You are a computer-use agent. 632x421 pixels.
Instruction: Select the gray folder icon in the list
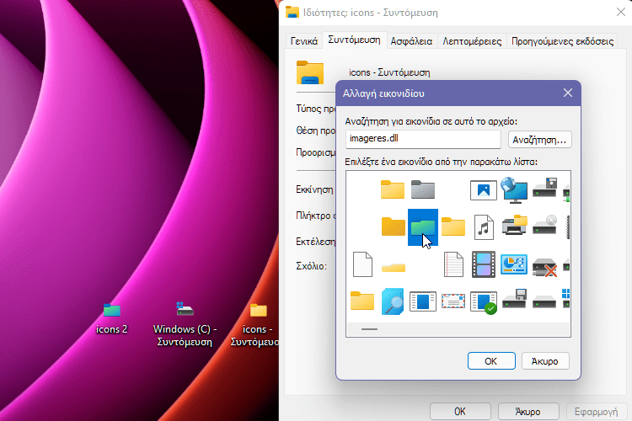(423, 189)
